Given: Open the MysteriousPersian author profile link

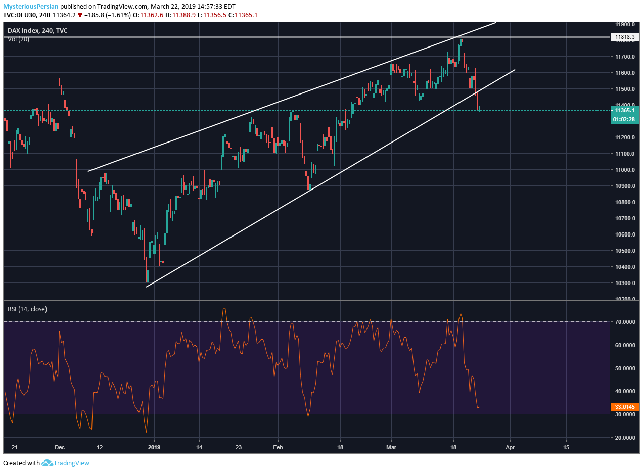Looking at the screenshot, I should coord(31,7).
